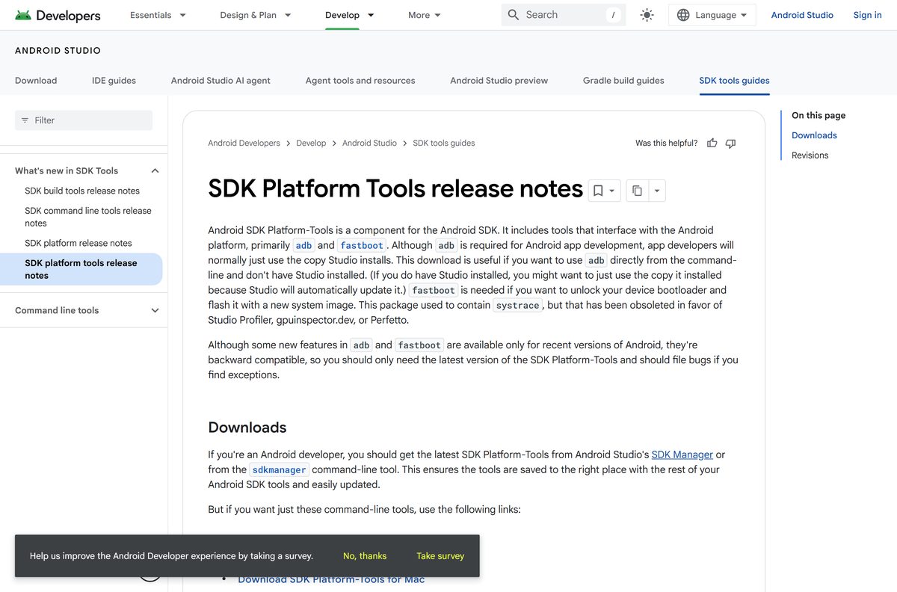
Task: Open the Android Studio AI agent tab
Action: point(221,81)
